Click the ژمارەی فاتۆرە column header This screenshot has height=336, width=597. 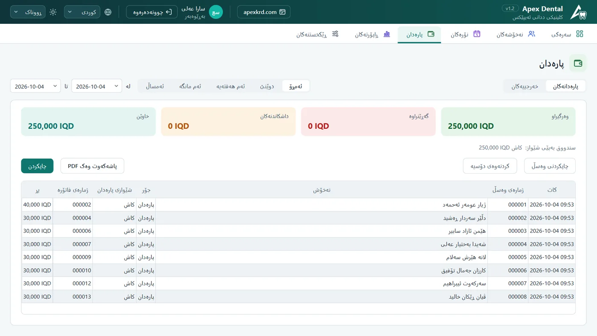point(73,190)
